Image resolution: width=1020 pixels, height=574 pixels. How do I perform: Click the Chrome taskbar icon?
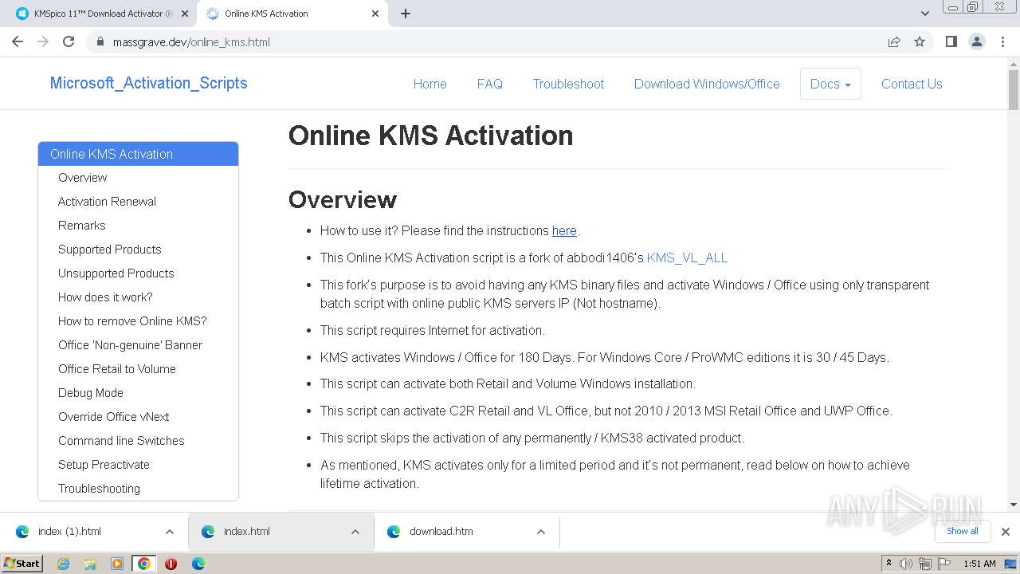[144, 564]
